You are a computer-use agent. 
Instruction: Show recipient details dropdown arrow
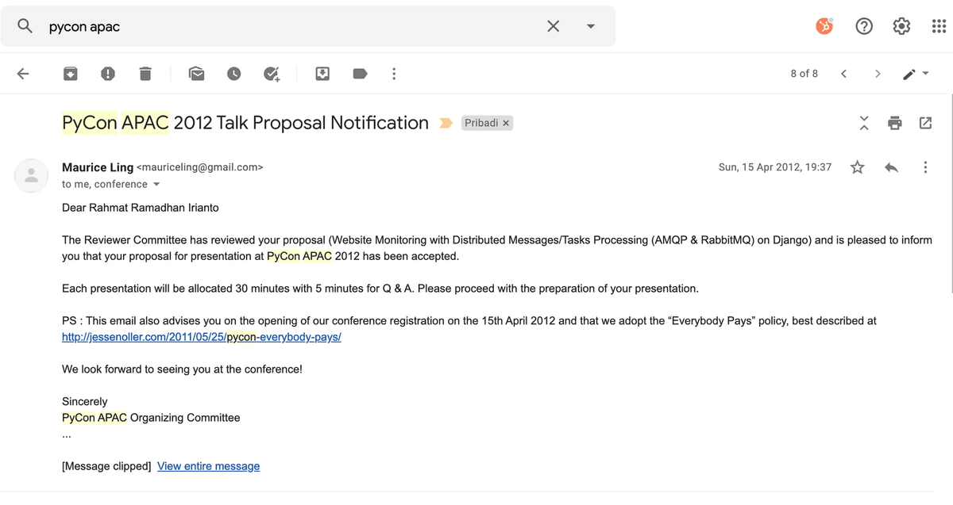[x=156, y=184]
